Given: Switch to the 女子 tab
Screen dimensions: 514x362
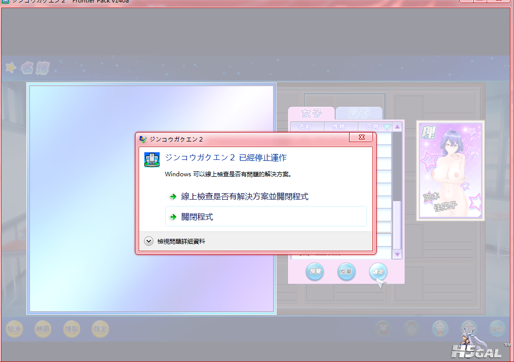Looking at the screenshot, I should 311,114.
